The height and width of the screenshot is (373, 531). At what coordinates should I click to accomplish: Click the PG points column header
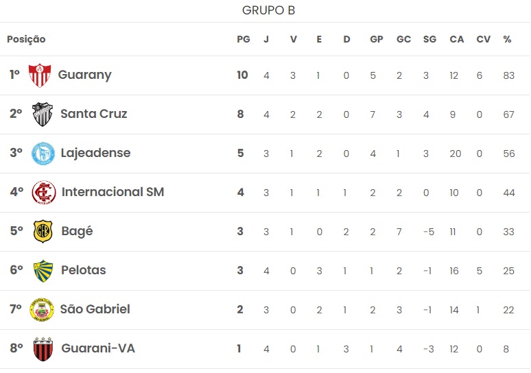[243, 39]
